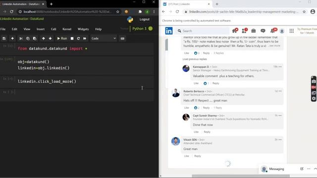Click Try Premium Free link

pos(307,31)
